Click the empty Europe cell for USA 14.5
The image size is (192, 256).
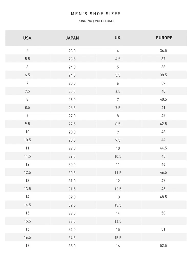[x=164, y=205]
